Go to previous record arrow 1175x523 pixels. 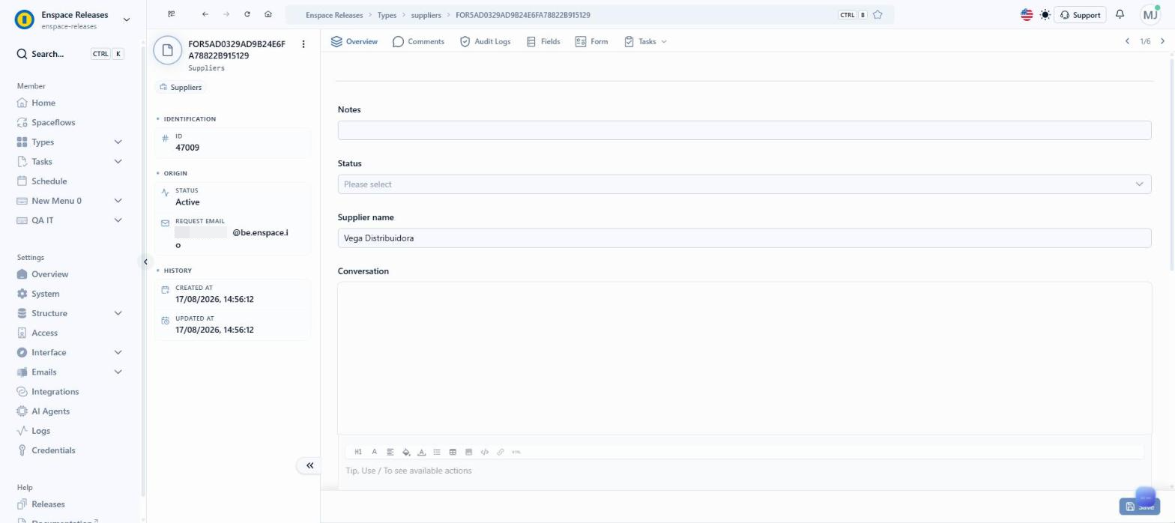tap(1127, 41)
